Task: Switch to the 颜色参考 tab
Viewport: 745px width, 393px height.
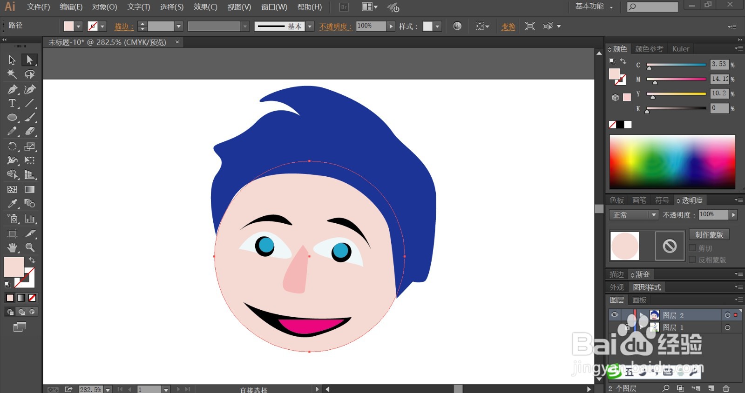Action: click(649, 49)
